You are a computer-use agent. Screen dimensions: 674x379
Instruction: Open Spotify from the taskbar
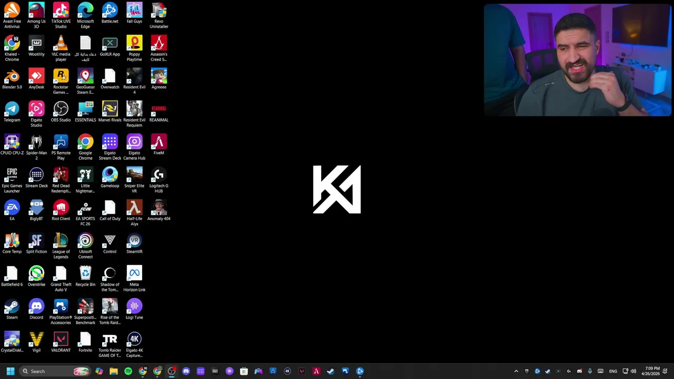[x=128, y=371]
